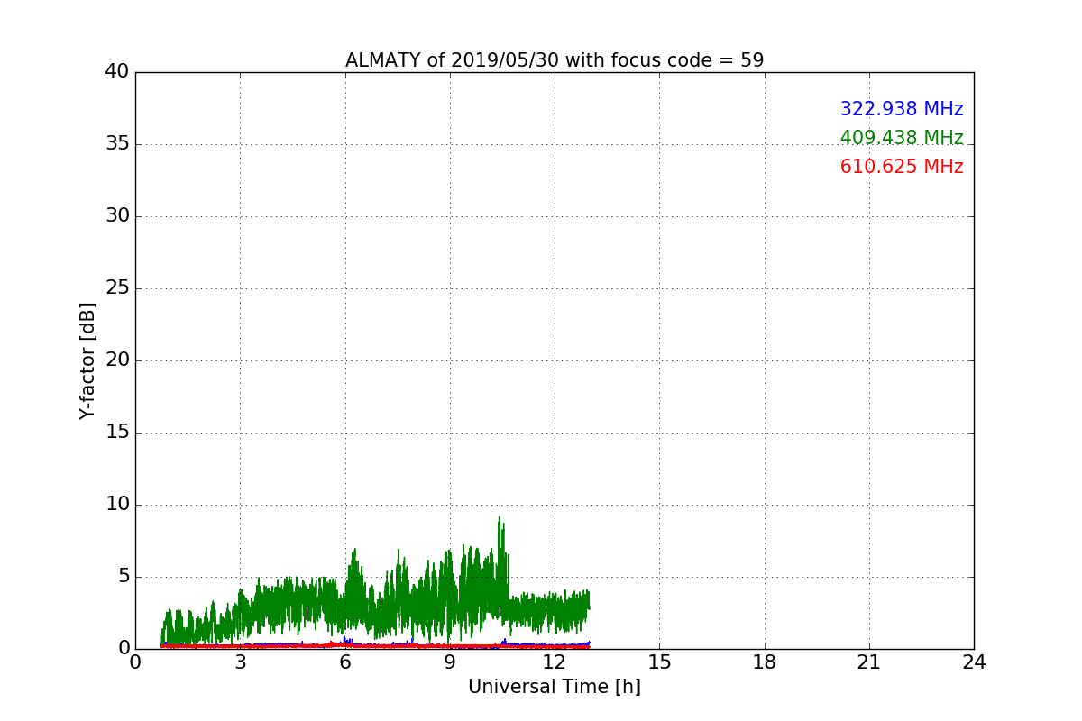This screenshot has width=1082, height=721.
Task: Click x-axis tick label 12
Action: tap(555, 662)
